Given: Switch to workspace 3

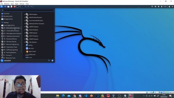Looking at the screenshot, I should 28,7.
